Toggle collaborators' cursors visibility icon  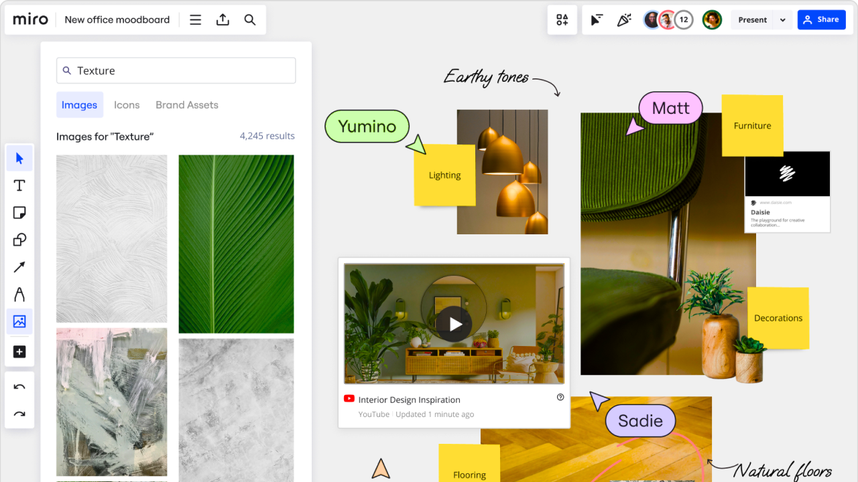597,20
